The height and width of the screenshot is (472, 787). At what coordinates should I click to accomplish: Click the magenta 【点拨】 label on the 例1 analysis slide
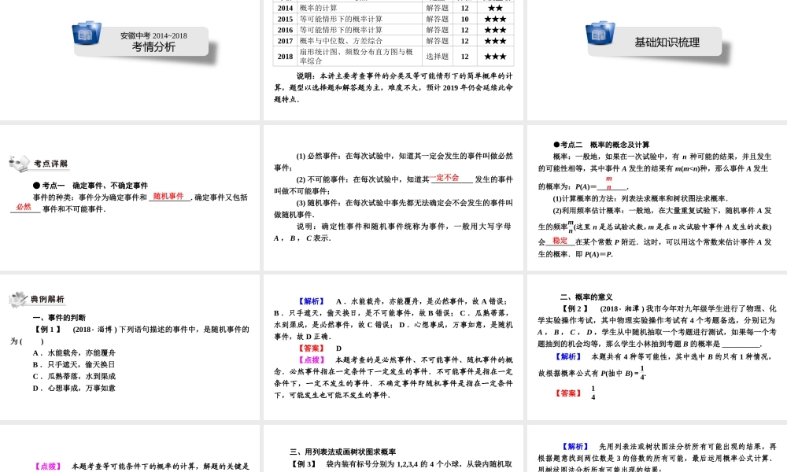(312, 360)
